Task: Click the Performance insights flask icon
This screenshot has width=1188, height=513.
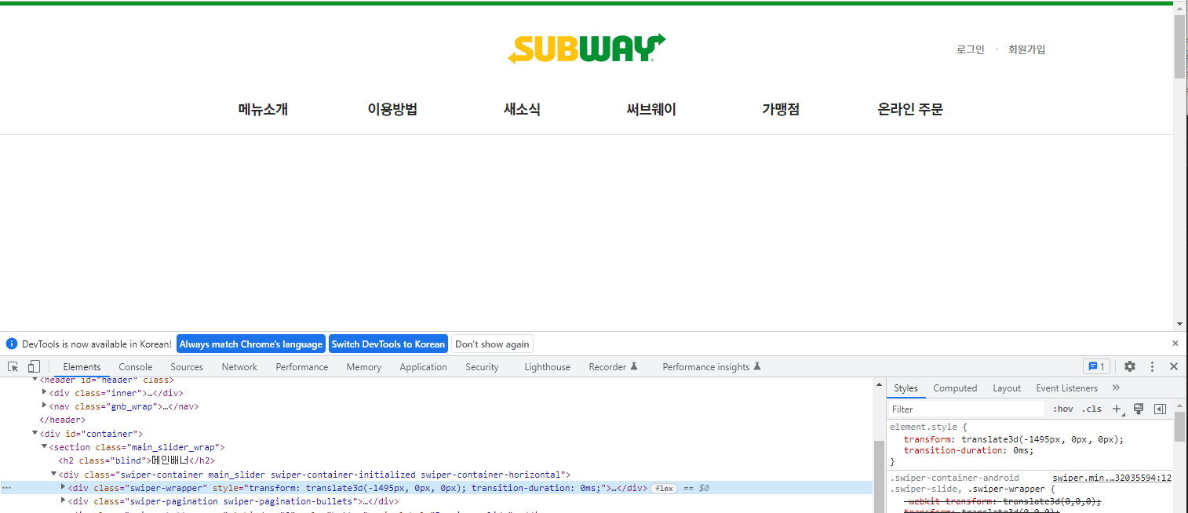Action: click(x=757, y=366)
